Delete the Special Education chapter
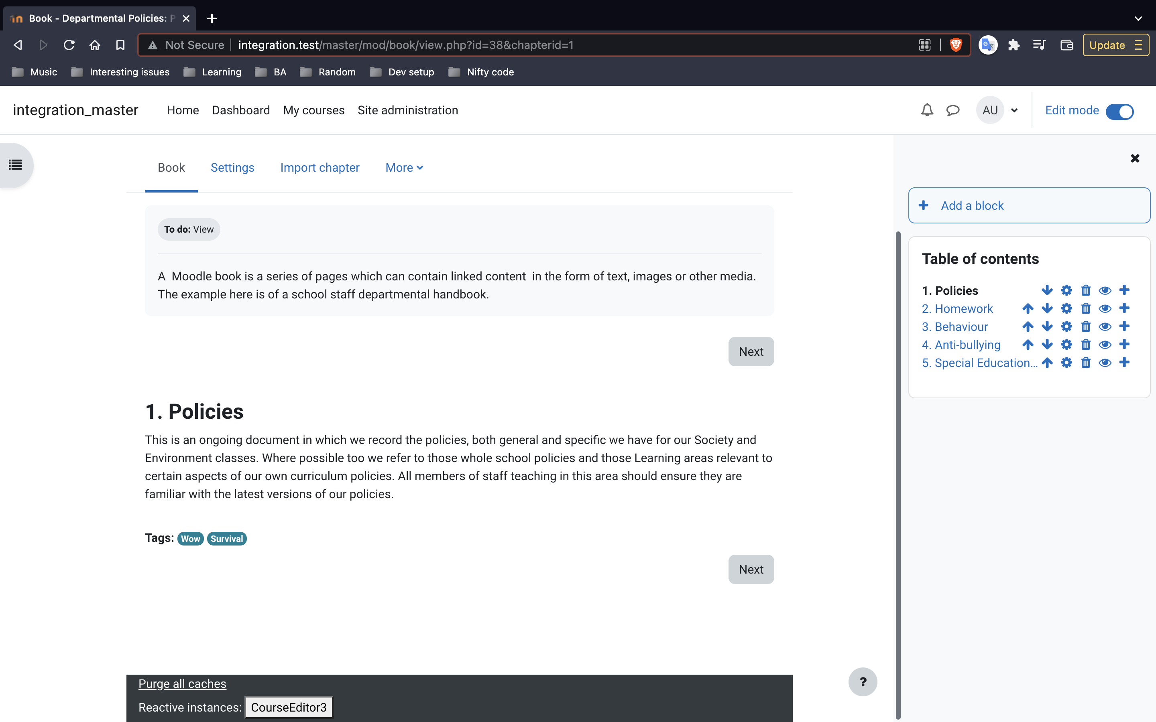The width and height of the screenshot is (1156, 722). 1086,363
